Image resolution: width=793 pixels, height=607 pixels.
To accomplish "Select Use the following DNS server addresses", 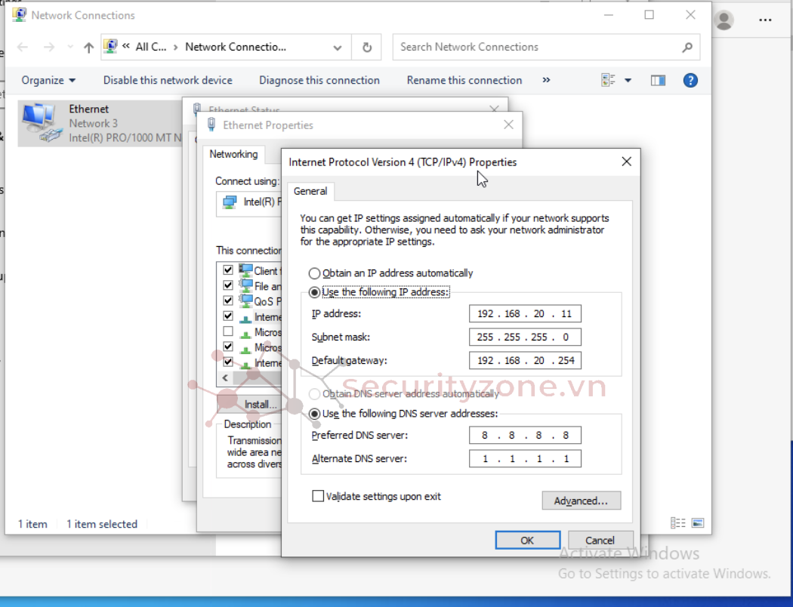I will click(314, 414).
